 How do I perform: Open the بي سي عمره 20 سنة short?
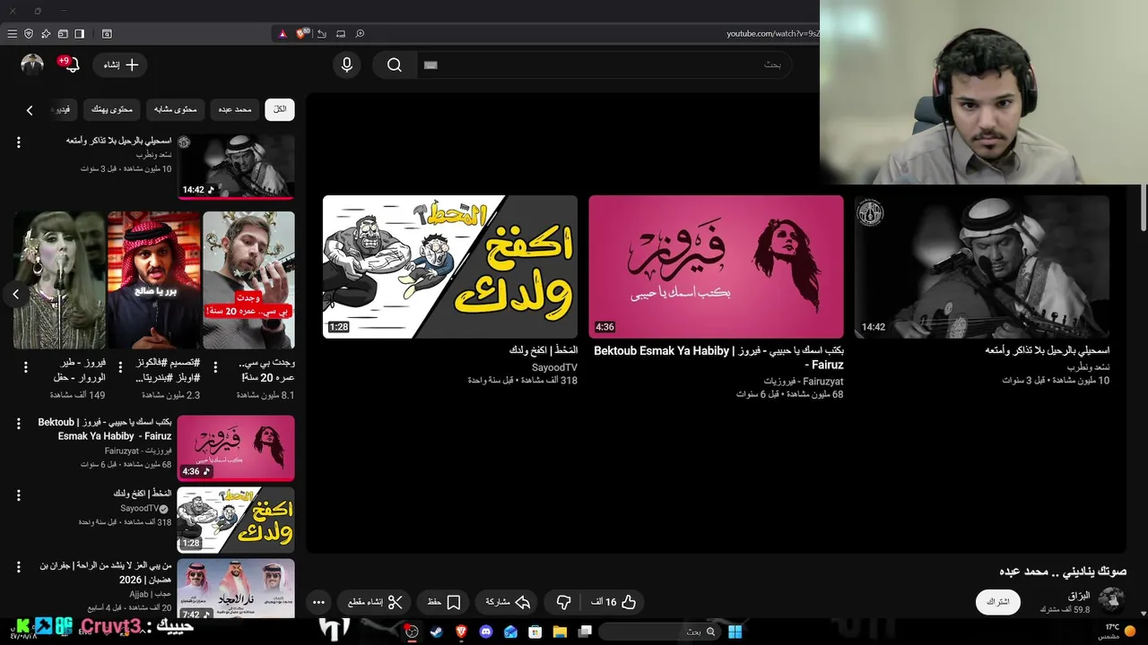[x=248, y=280]
